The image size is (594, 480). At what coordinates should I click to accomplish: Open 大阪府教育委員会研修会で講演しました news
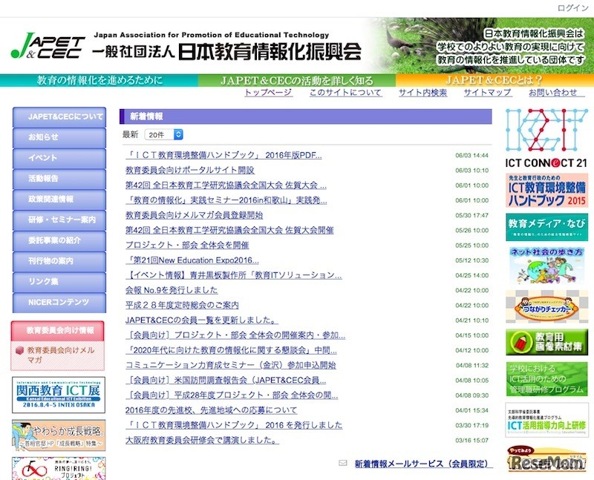tap(202, 440)
